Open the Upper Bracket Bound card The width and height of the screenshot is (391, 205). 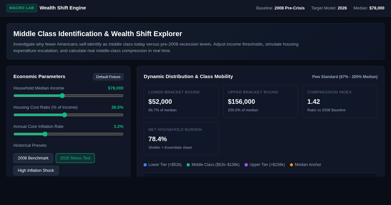click(261, 102)
